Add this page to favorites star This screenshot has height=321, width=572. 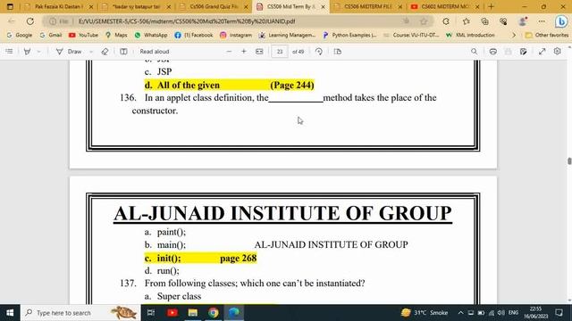tap(424, 21)
